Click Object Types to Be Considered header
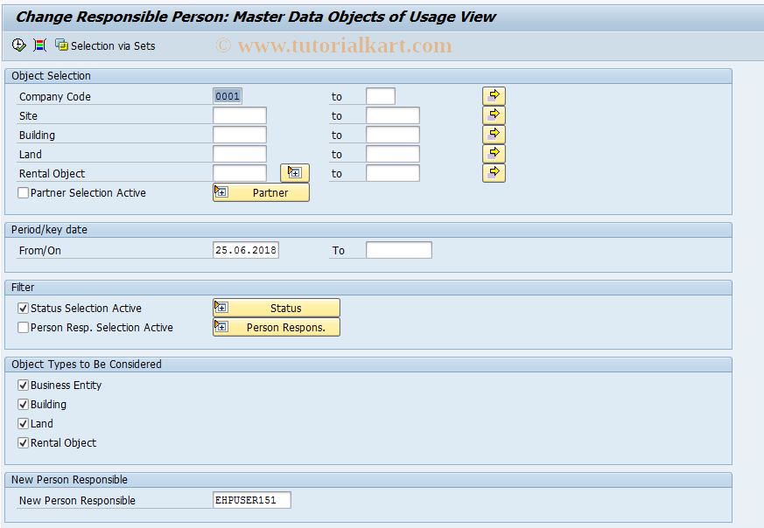 coord(368,365)
